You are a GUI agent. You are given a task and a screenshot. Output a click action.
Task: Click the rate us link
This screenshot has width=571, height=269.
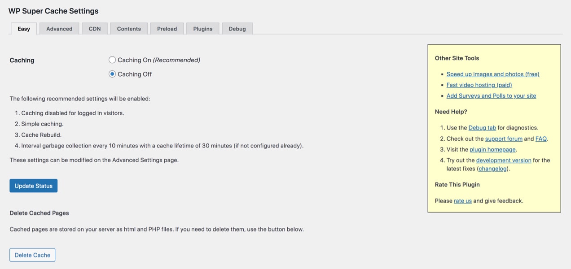tap(463, 200)
